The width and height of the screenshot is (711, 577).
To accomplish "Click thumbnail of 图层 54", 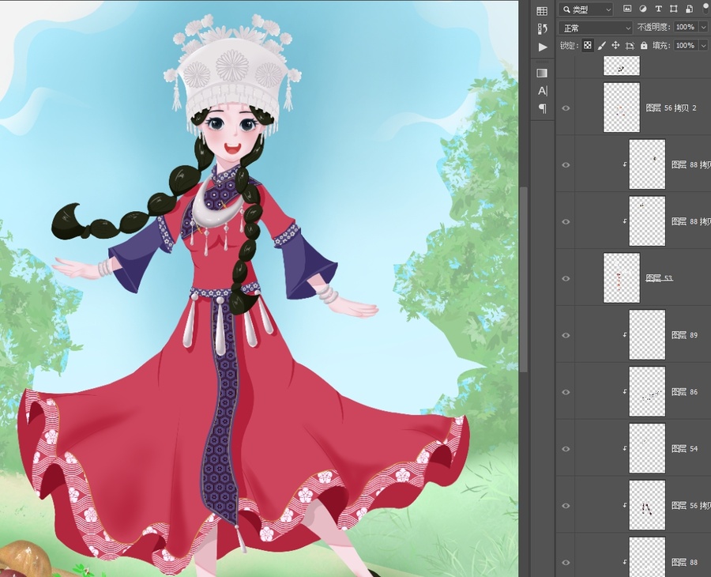I will point(647,448).
